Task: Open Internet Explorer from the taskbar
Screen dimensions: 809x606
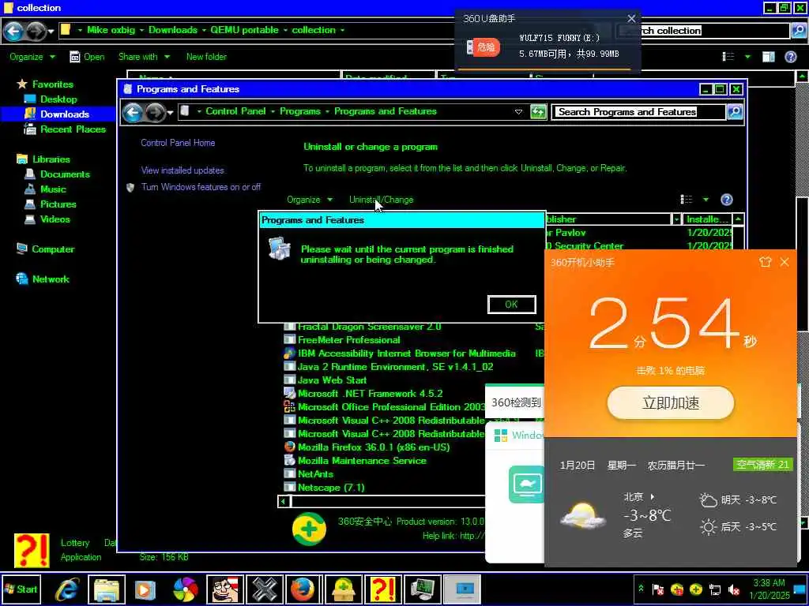Action: (x=67, y=589)
